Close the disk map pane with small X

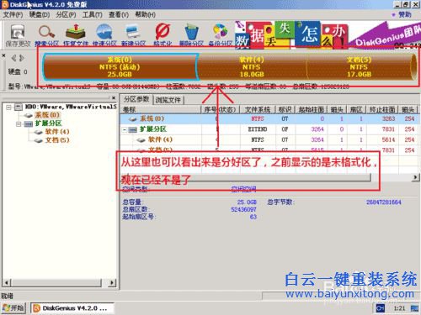3,55
